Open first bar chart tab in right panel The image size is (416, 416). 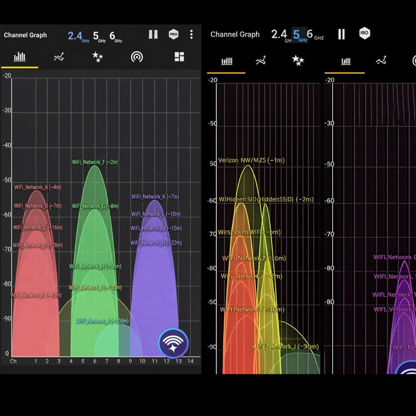point(227,61)
